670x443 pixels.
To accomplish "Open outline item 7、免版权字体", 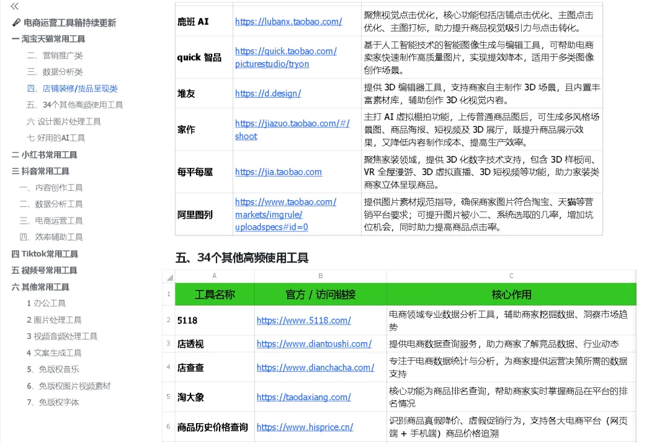I will click(x=53, y=402).
